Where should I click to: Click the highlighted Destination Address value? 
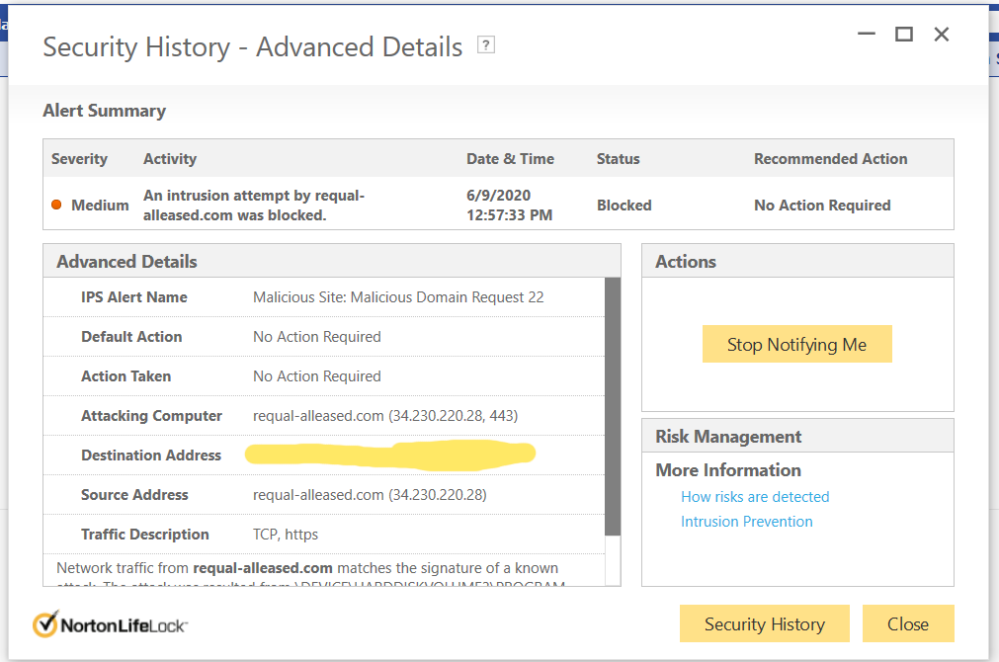click(x=389, y=455)
